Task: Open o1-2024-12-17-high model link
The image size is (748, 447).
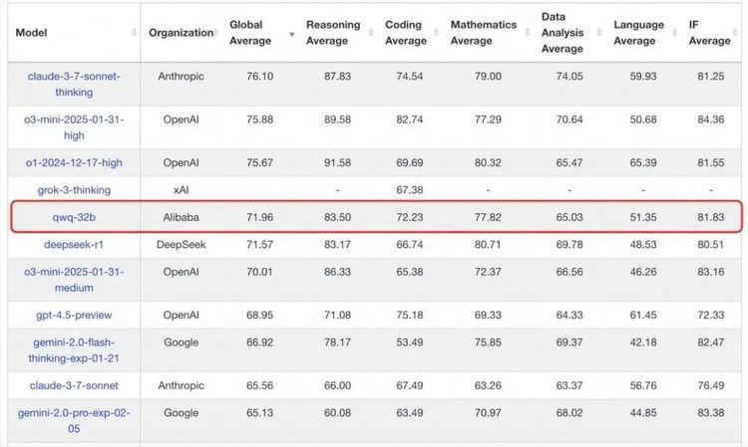Action: click(74, 163)
